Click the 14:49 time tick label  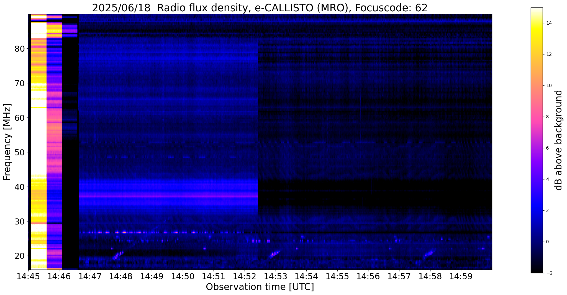point(152,276)
